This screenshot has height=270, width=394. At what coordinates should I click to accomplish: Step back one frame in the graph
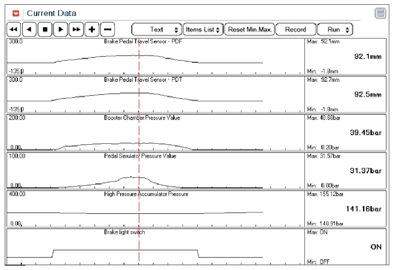point(29,30)
